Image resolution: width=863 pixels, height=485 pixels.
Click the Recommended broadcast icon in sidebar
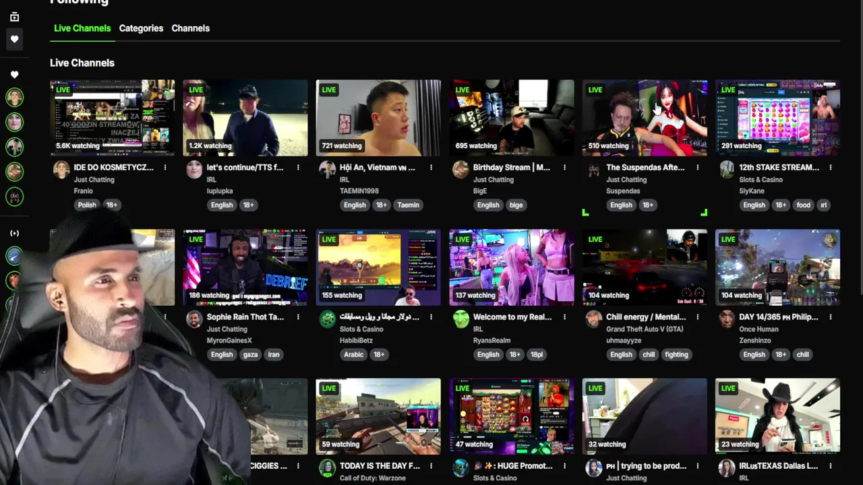coord(14,233)
